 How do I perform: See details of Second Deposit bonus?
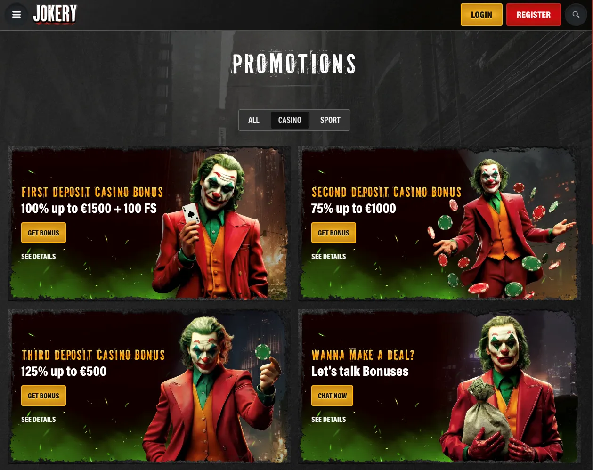tap(329, 257)
